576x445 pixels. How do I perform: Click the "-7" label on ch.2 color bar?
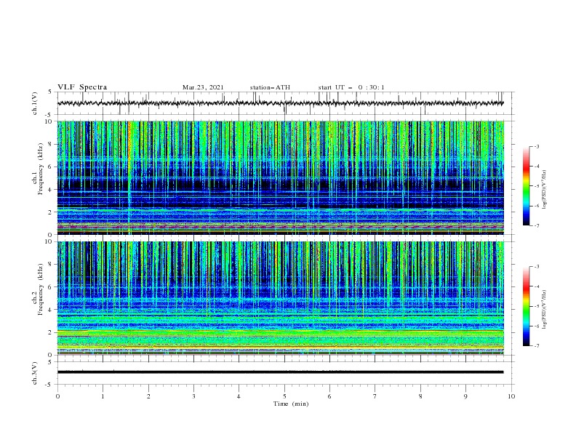(x=536, y=346)
